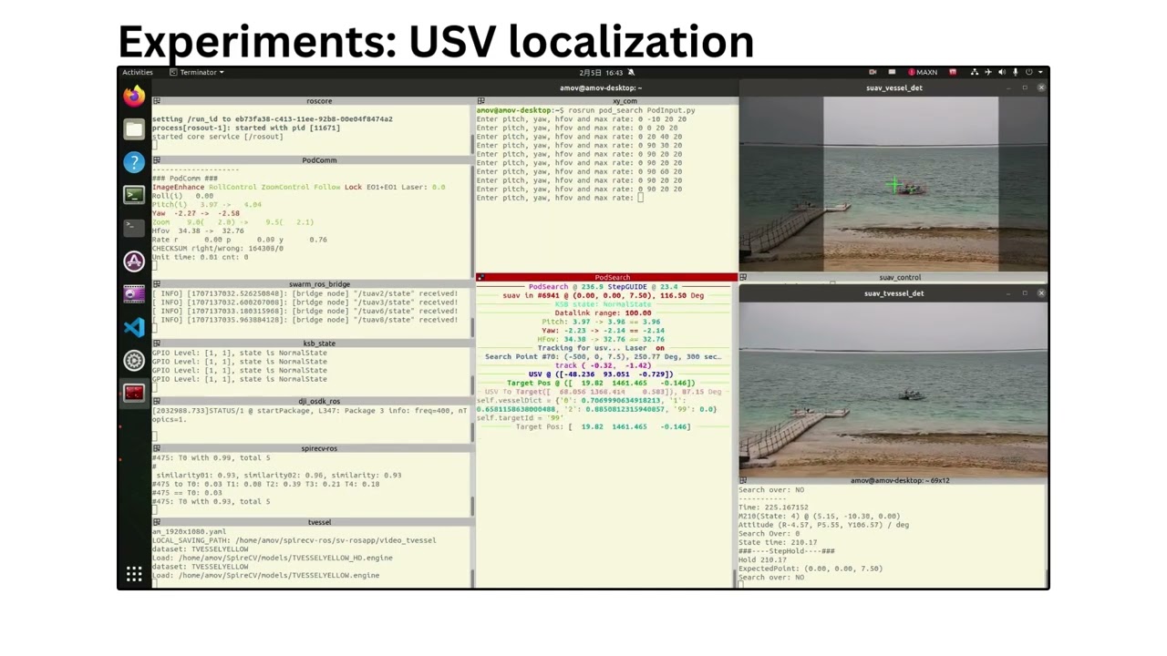Click the roscore pane grouping icon
This screenshot has height=656, width=1167.
[x=157, y=101]
